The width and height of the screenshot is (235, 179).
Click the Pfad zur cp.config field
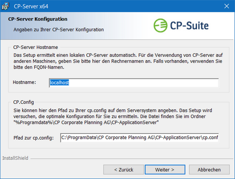pyautogui.click(x=140, y=138)
